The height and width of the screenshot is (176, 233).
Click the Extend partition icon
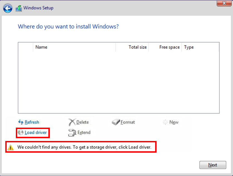[x=72, y=133]
